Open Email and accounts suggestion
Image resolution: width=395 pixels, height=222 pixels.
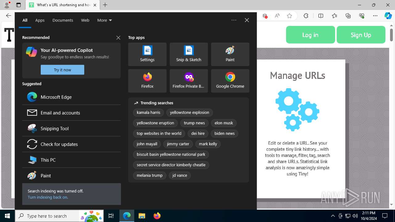point(71,113)
